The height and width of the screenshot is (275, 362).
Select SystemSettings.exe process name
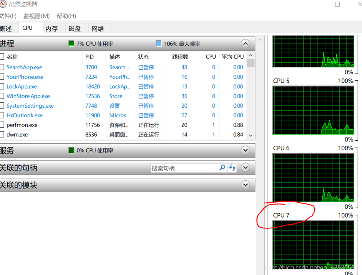tap(30, 106)
